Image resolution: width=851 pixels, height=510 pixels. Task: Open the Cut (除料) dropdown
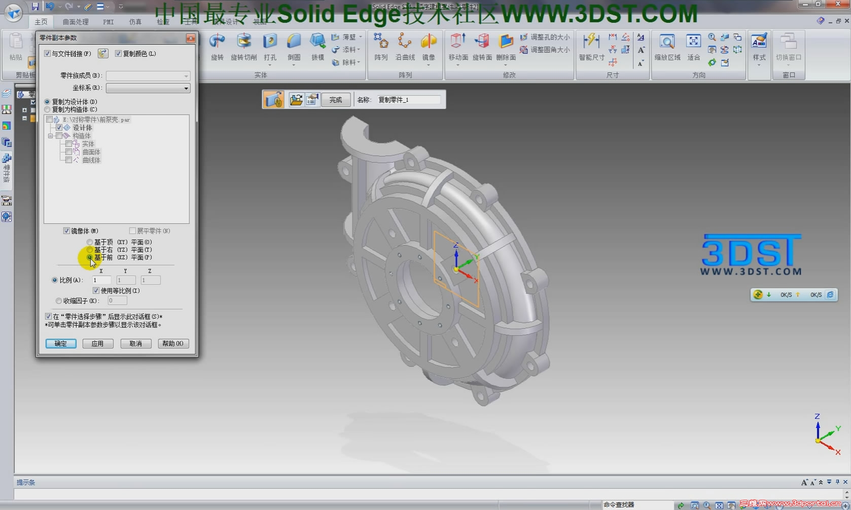358,62
